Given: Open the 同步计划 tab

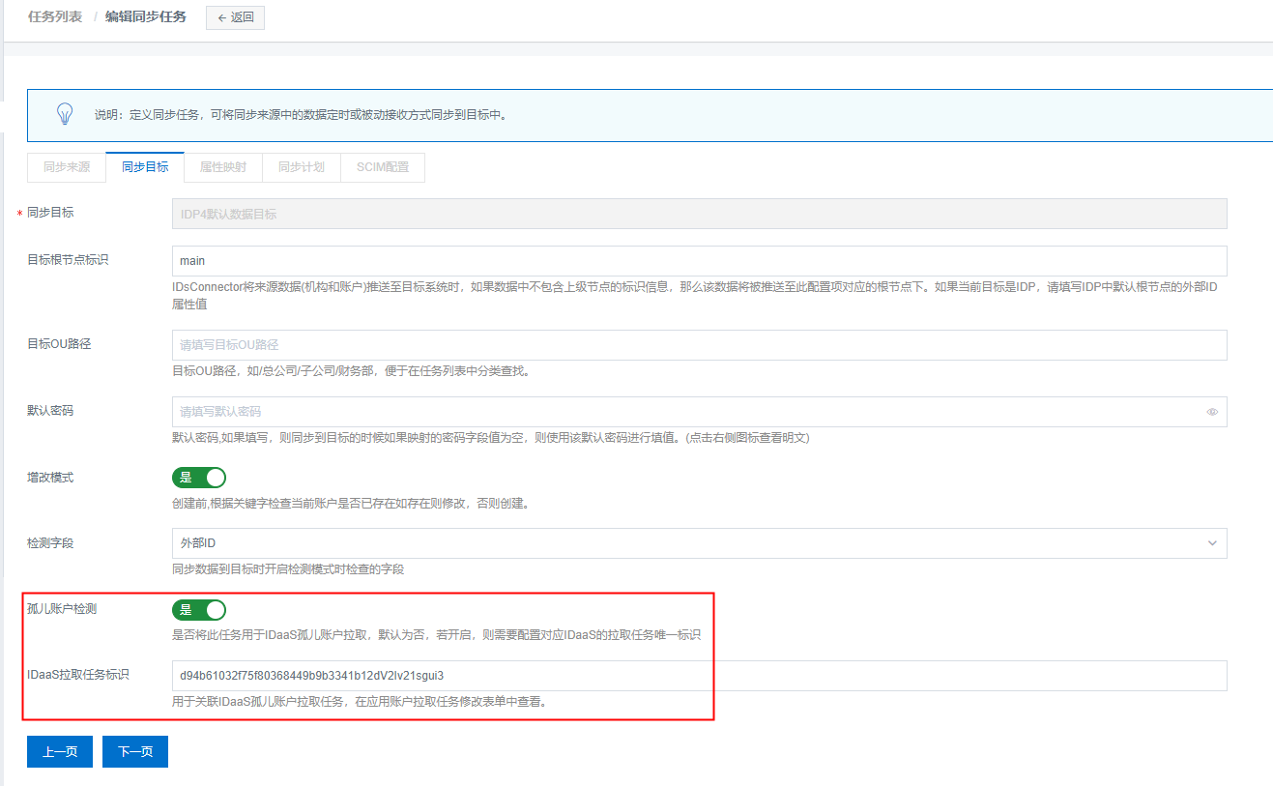Looking at the screenshot, I should pyautogui.click(x=300, y=166).
